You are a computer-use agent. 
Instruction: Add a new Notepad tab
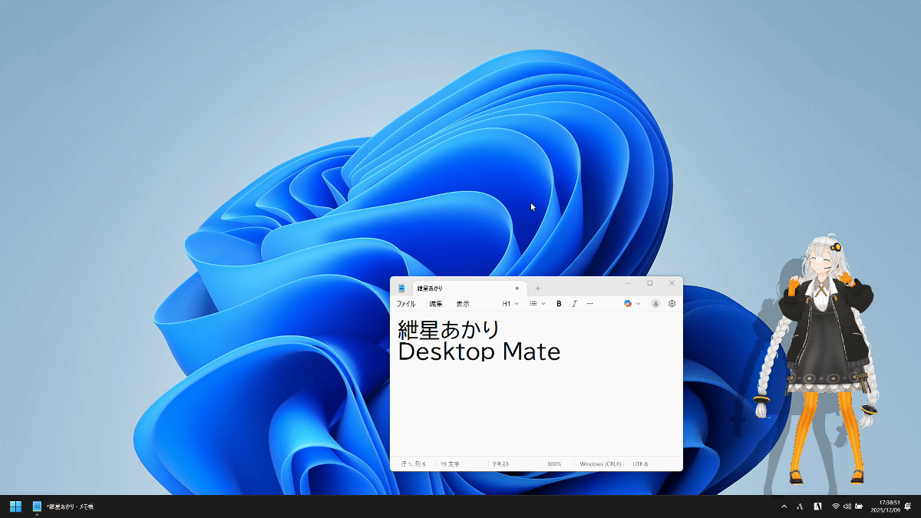click(537, 289)
